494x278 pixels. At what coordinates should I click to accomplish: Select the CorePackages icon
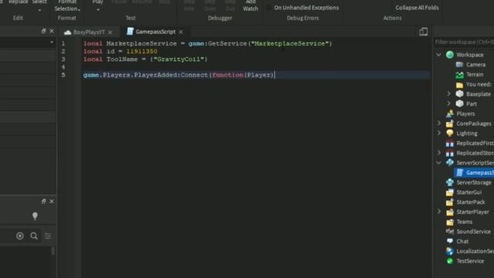coord(449,124)
